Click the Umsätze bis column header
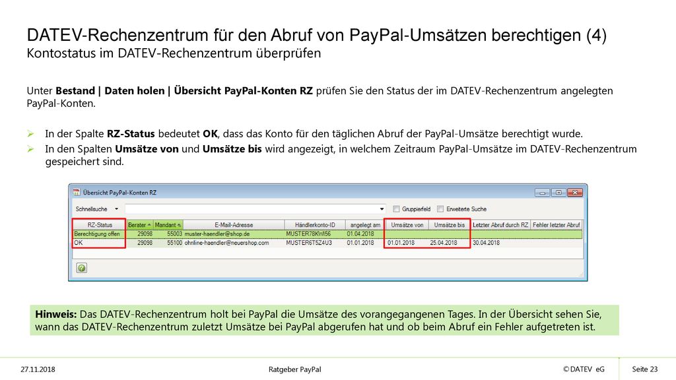The width and height of the screenshot is (676, 380). pyautogui.click(x=449, y=225)
